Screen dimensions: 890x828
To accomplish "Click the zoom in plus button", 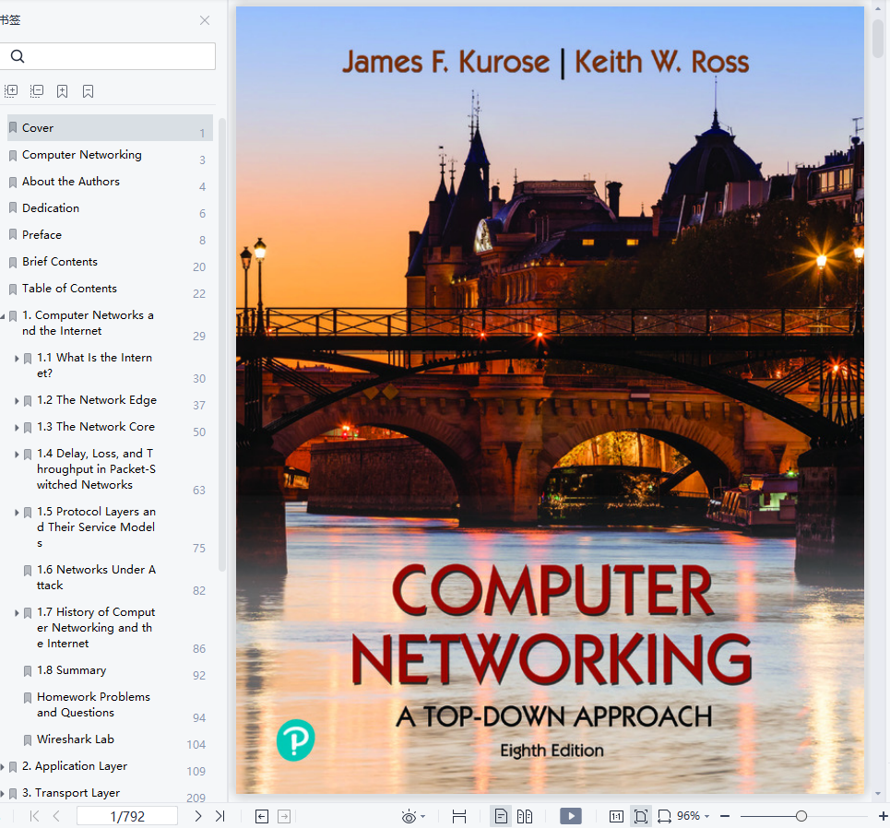I will 884,816.
